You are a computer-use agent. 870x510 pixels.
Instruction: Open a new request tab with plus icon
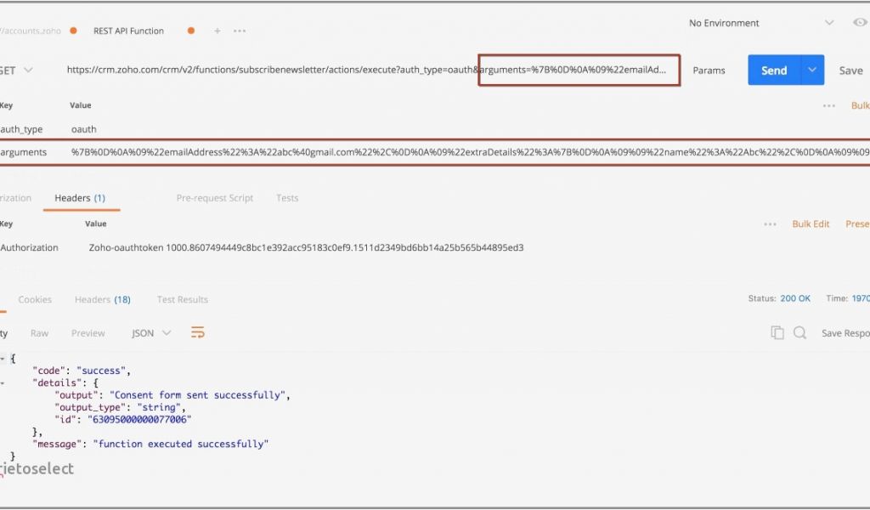(x=217, y=31)
